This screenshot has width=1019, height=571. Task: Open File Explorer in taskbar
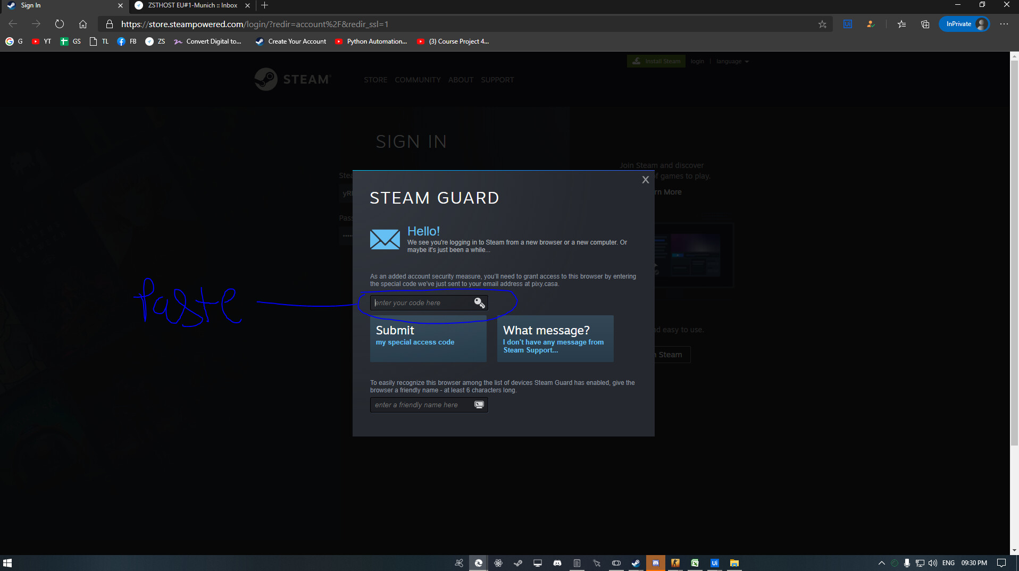pyautogui.click(x=734, y=563)
